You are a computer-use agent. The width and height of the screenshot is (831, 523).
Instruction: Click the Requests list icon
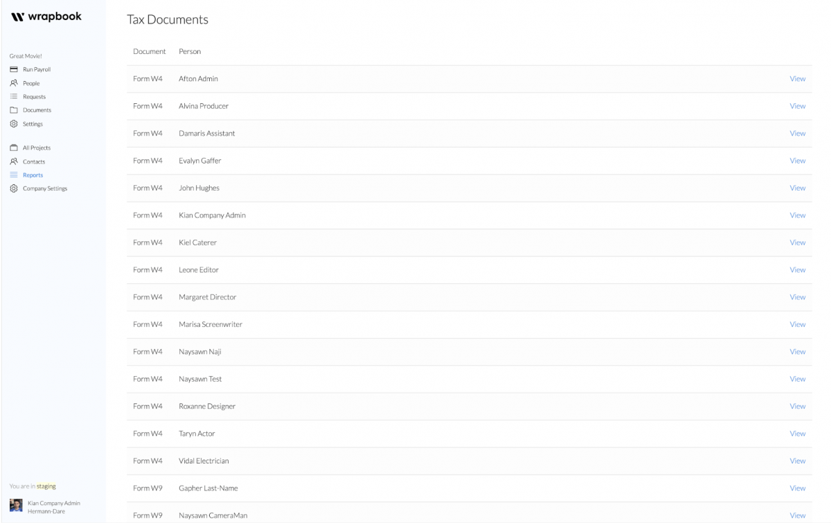(x=13, y=96)
